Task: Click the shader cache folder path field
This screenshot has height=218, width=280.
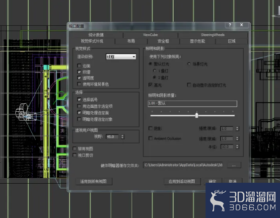Action: click(x=183, y=165)
